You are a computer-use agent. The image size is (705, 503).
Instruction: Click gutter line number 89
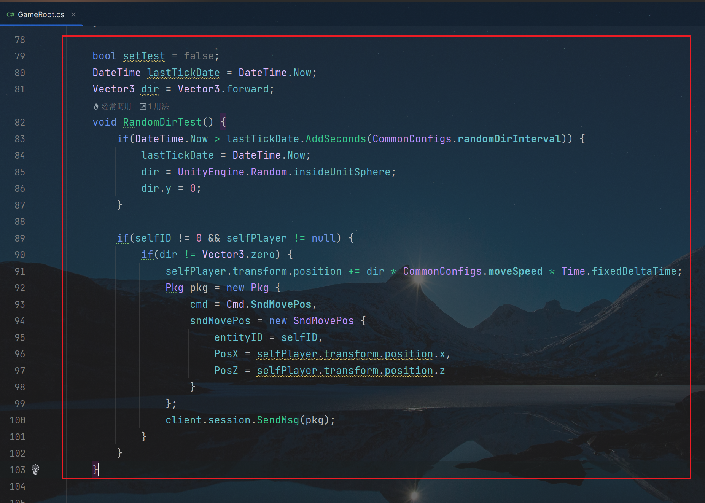[20, 238]
